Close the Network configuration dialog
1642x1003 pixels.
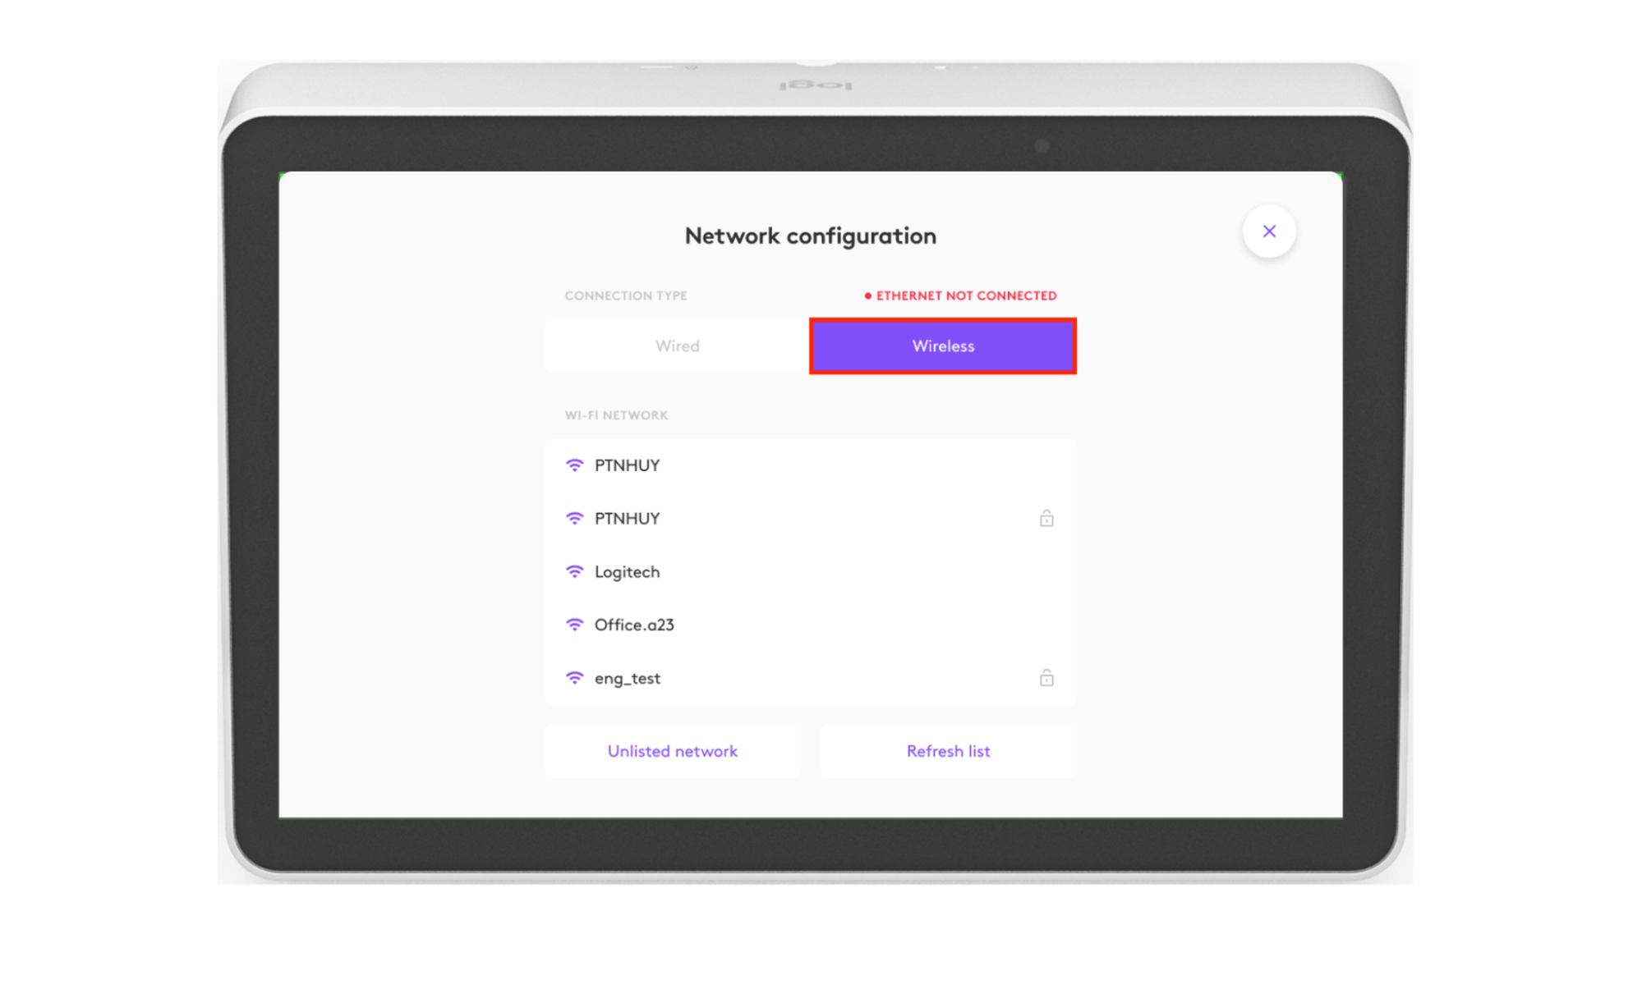coord(1268,231)
